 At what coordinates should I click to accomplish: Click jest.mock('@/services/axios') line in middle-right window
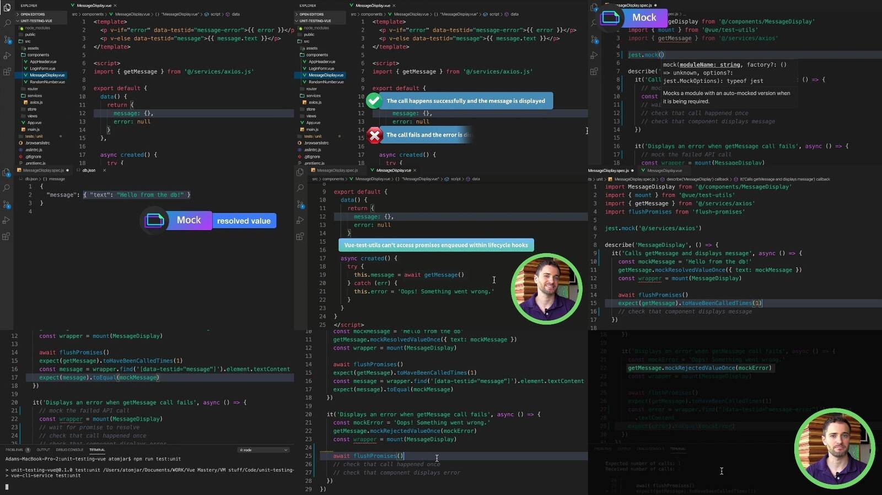(x=653, y=228)
